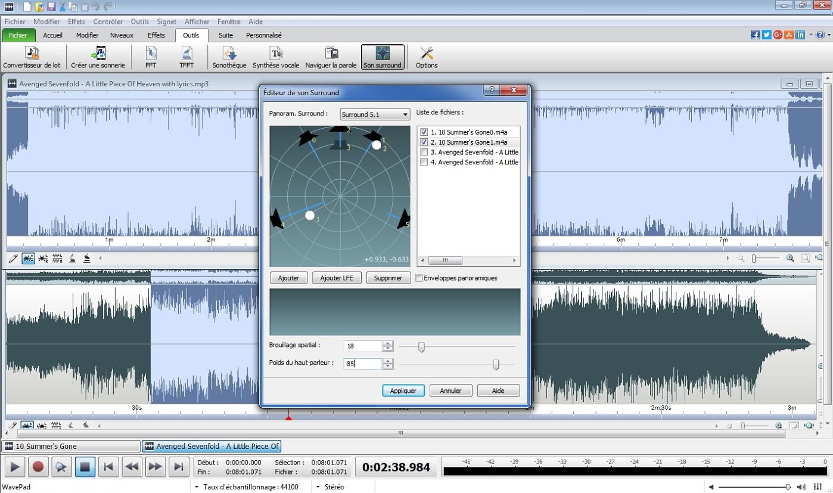Open the Convertisseur de lot tool
The image size is (833, 493).
pos(32,58)
